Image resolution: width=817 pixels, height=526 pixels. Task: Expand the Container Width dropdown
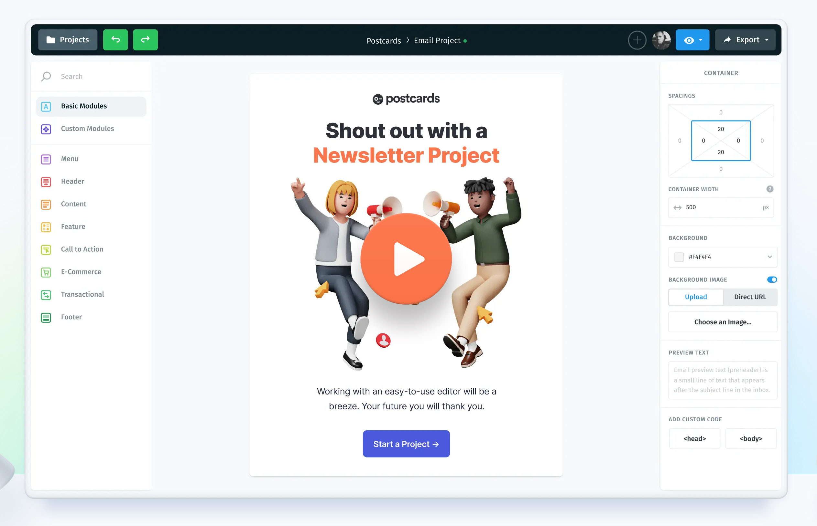tap(766, 207)
